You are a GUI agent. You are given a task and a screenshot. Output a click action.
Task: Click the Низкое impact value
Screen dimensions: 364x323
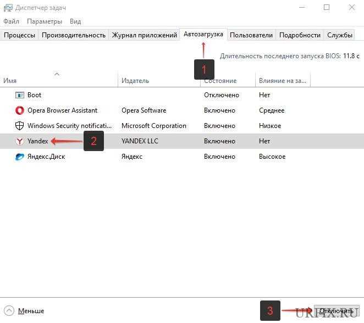coord(270,126)
